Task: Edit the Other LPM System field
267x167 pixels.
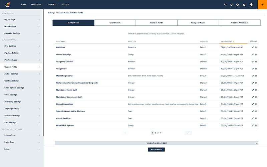Action: click(x=253, y=126)
